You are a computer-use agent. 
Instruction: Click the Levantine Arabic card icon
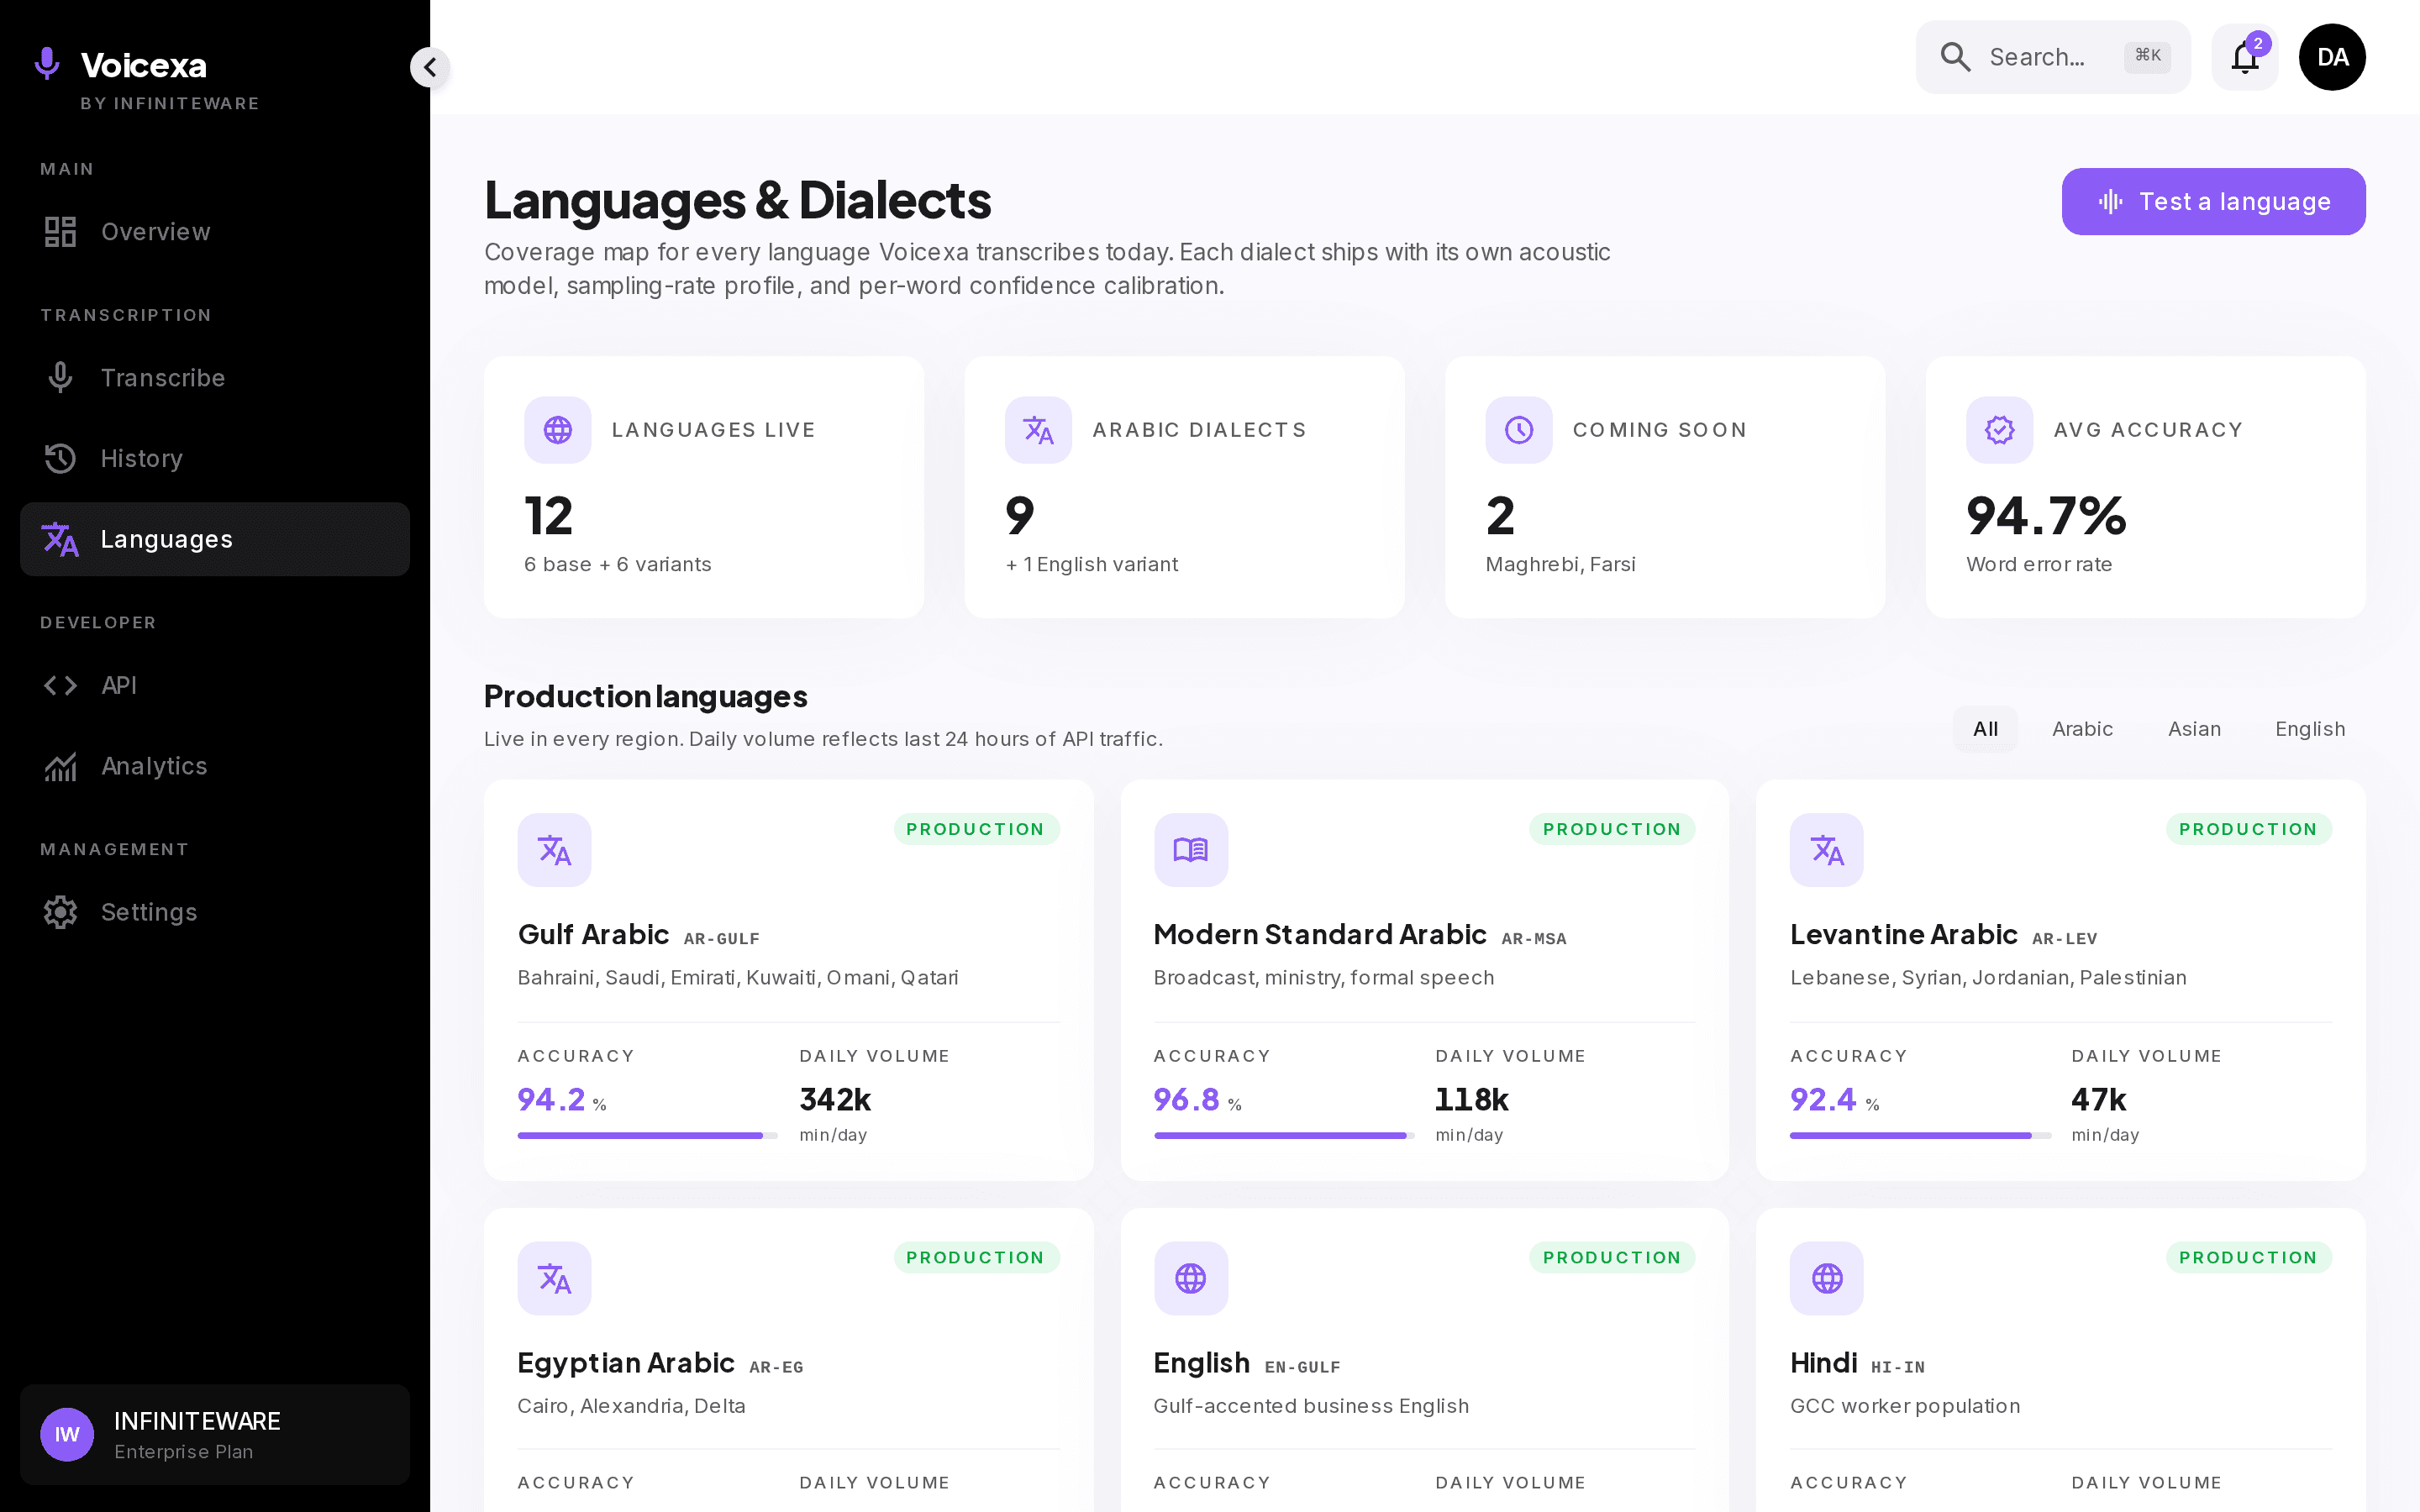point(1827,850)
